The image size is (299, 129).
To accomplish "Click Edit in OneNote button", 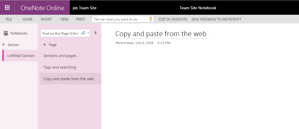I will point(173,19).
